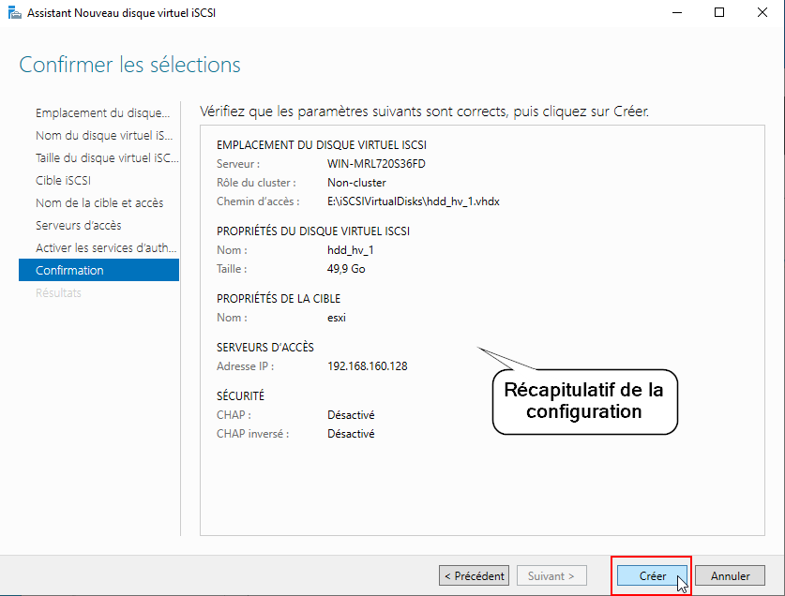
Task: Select the highlighted Confirmation step
Action: click(x=98, y=270)
